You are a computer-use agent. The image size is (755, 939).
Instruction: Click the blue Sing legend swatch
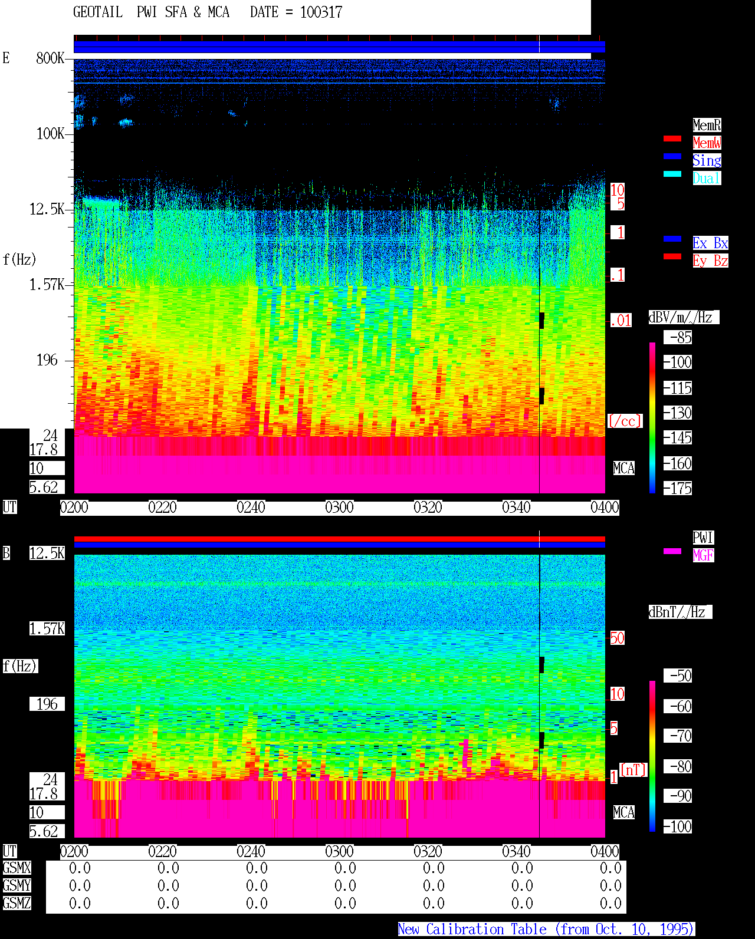point(672,156)
